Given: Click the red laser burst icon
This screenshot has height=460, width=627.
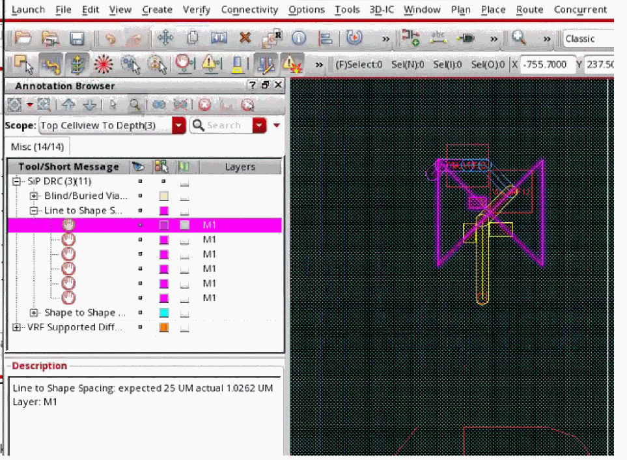Looking at the screenshot, I should (103, 65).
